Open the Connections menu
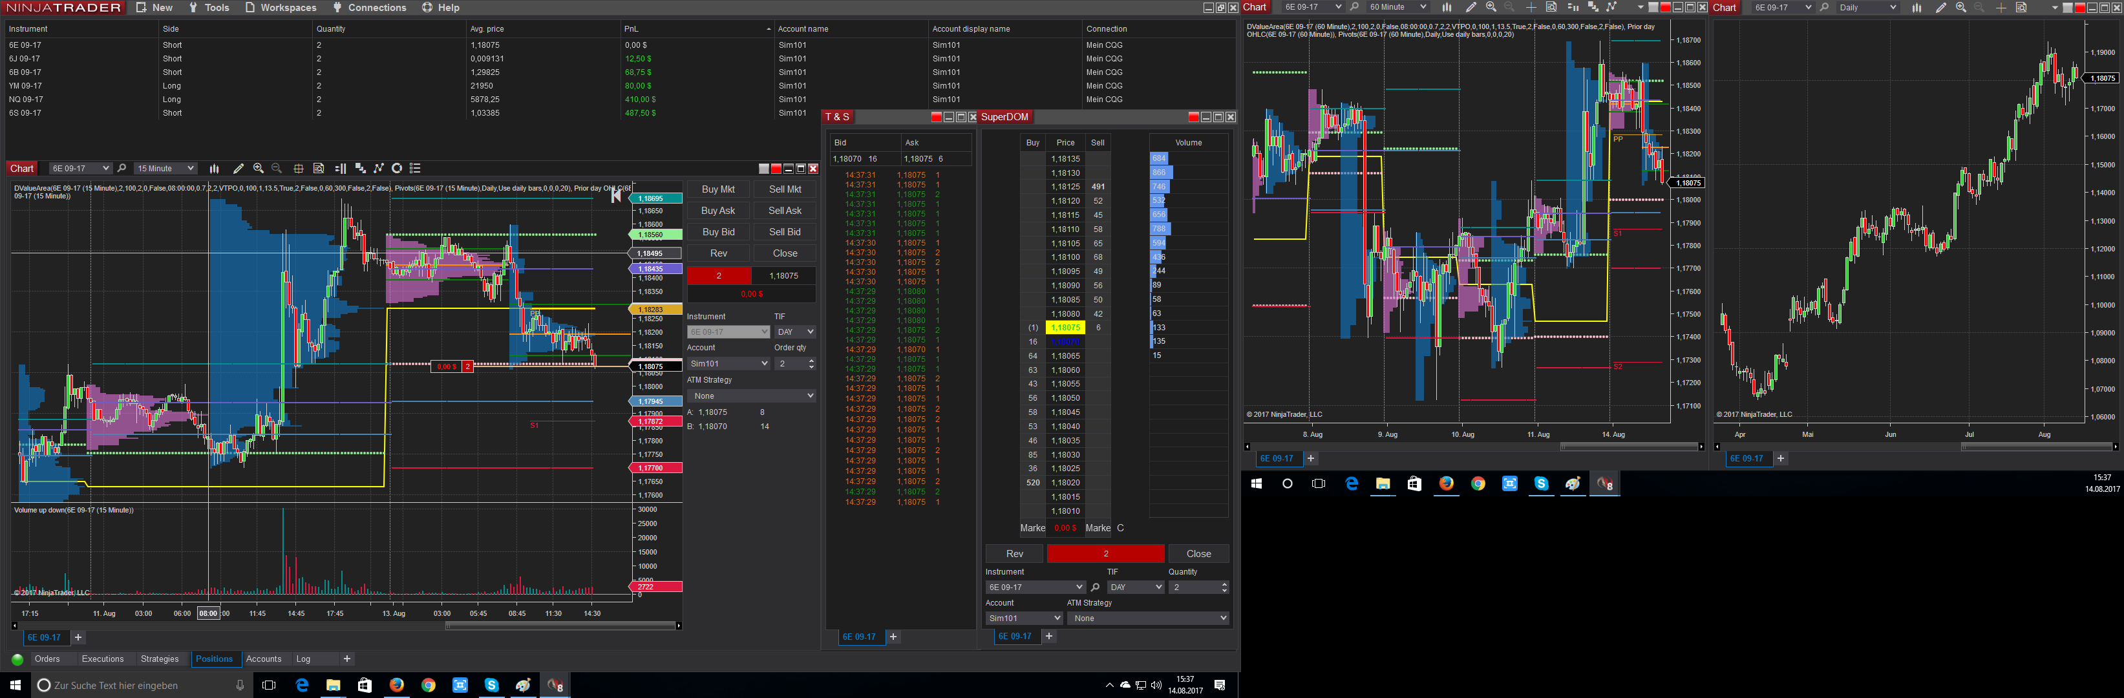The height and width of the screenshot is (698, 2124). coord(369,7)
